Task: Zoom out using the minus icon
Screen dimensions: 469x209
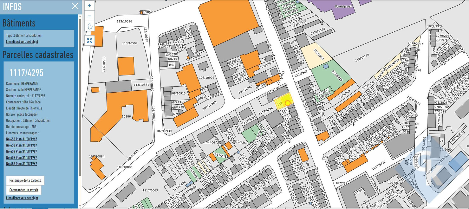Action: coord(89,16)
